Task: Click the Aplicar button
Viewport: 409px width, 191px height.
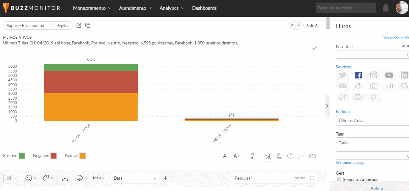Action: (377, 188)
